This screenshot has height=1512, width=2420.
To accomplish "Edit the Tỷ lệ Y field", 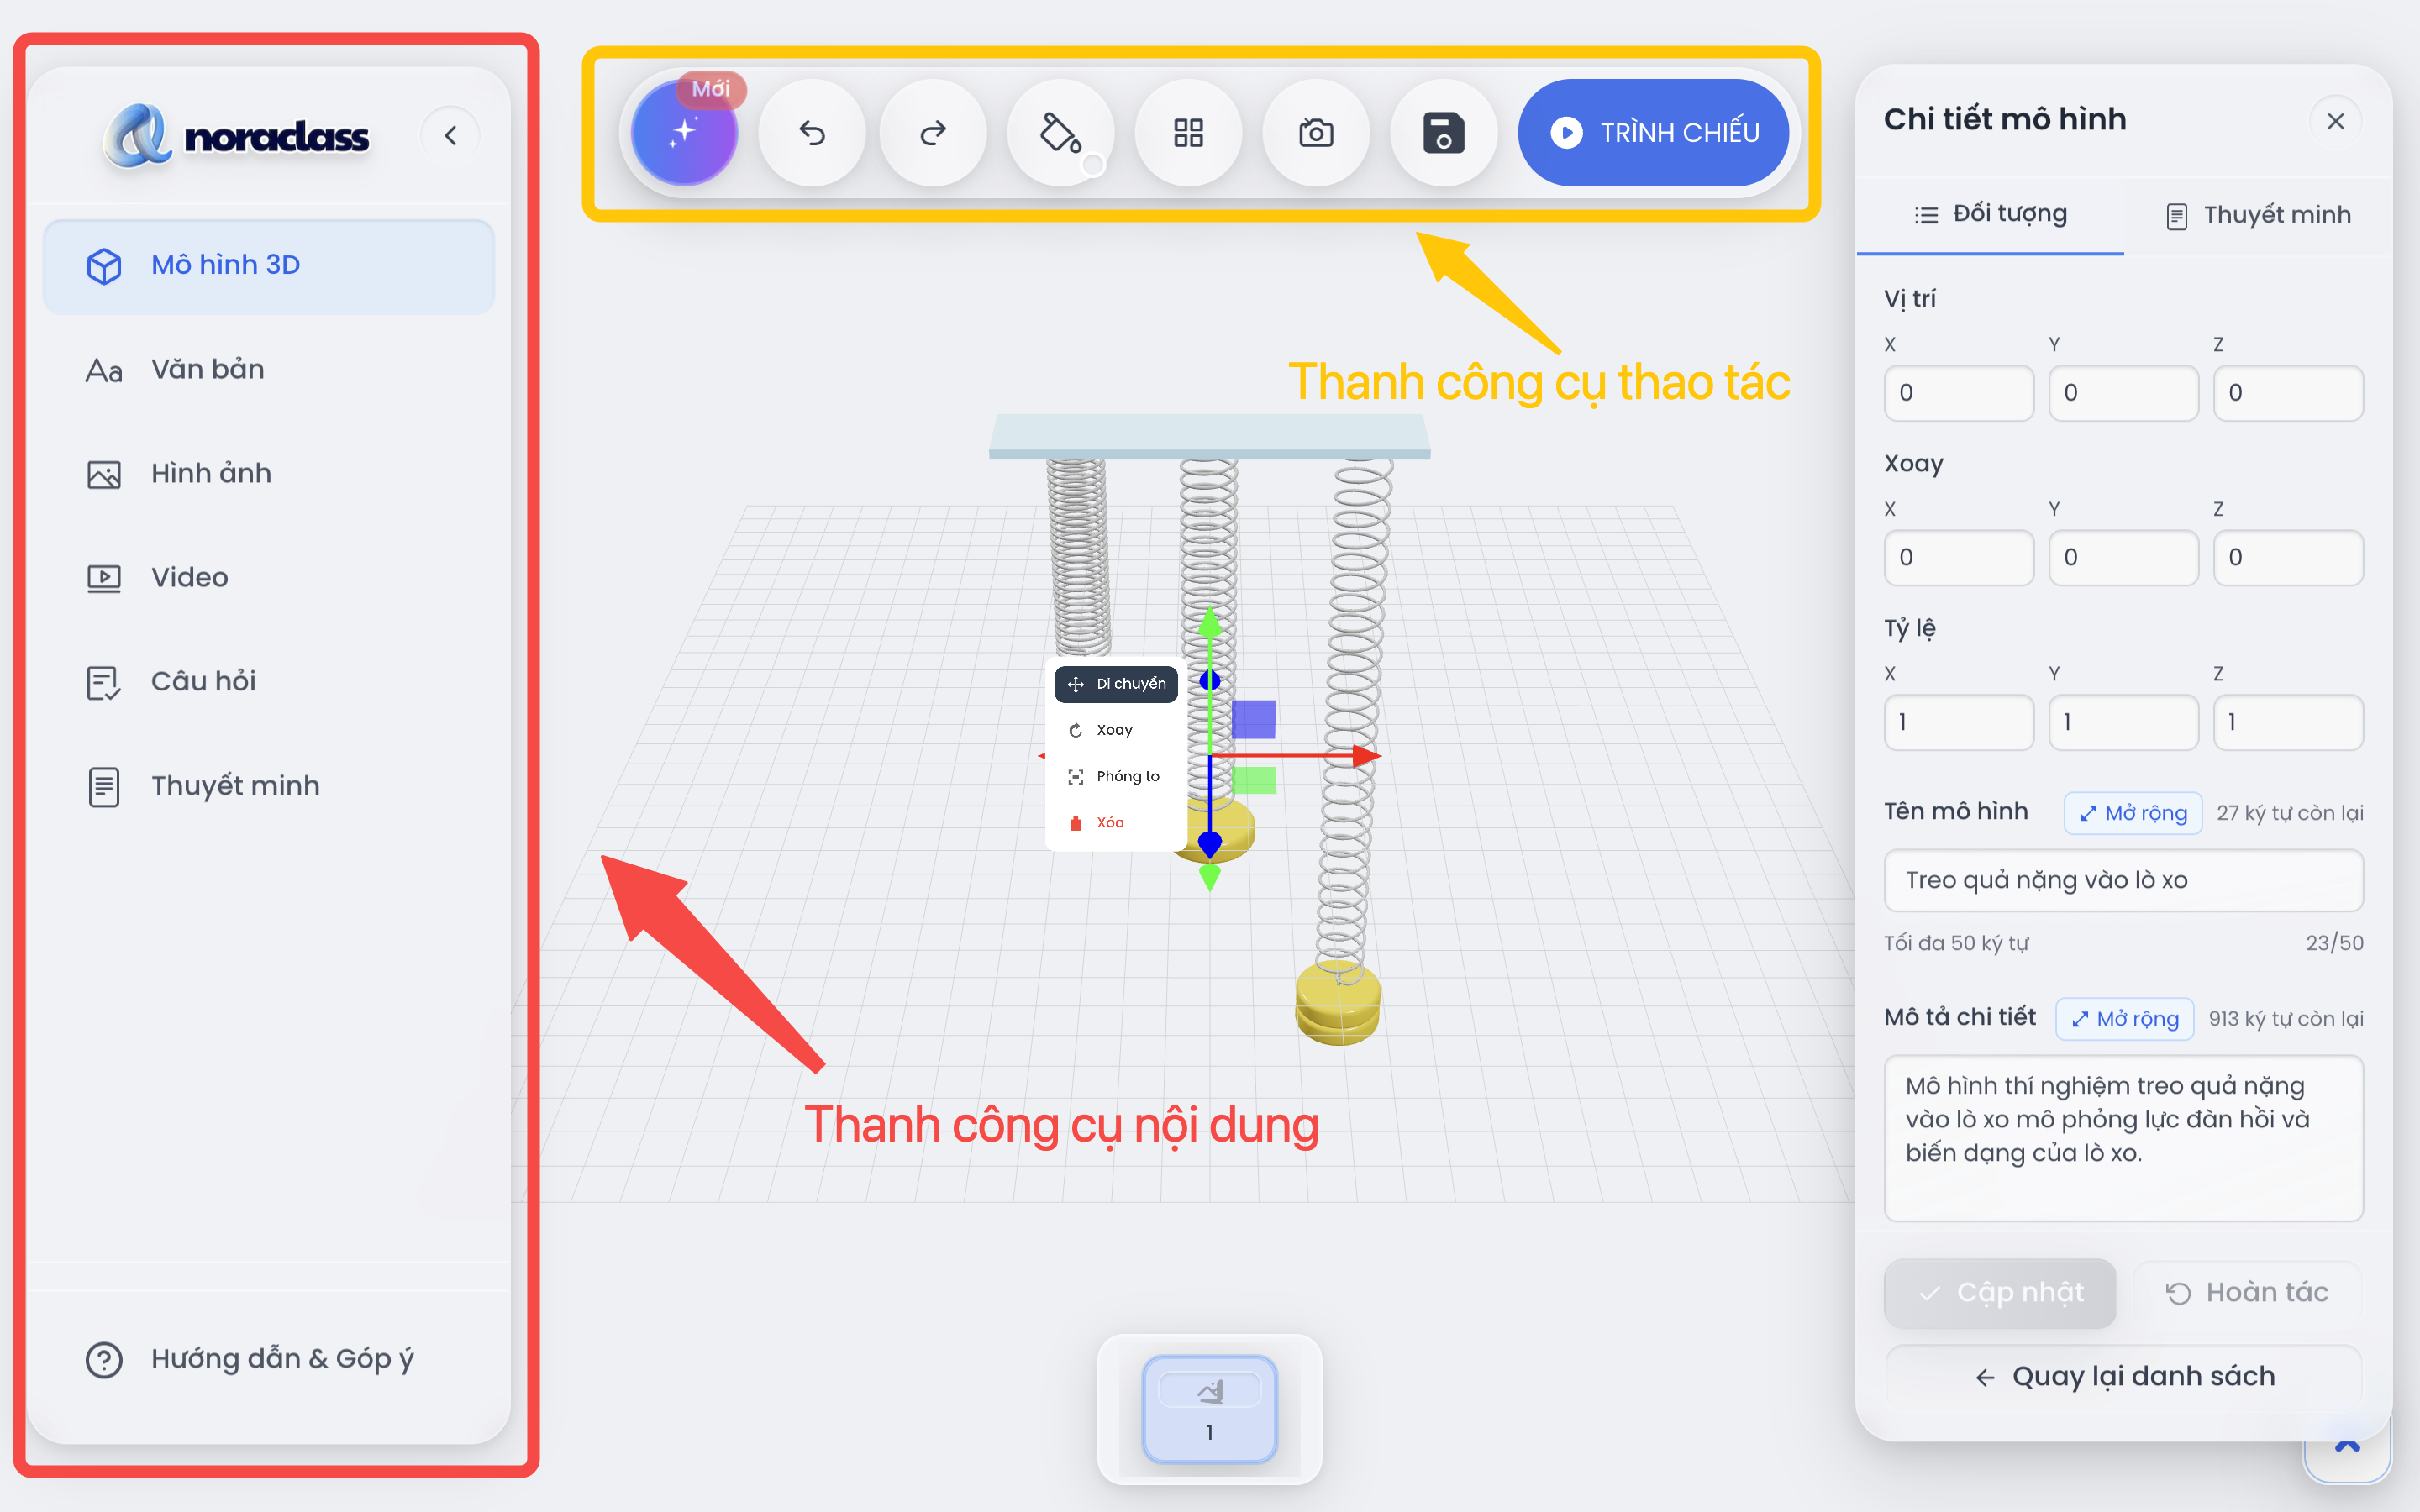I will coord(2123,722).
